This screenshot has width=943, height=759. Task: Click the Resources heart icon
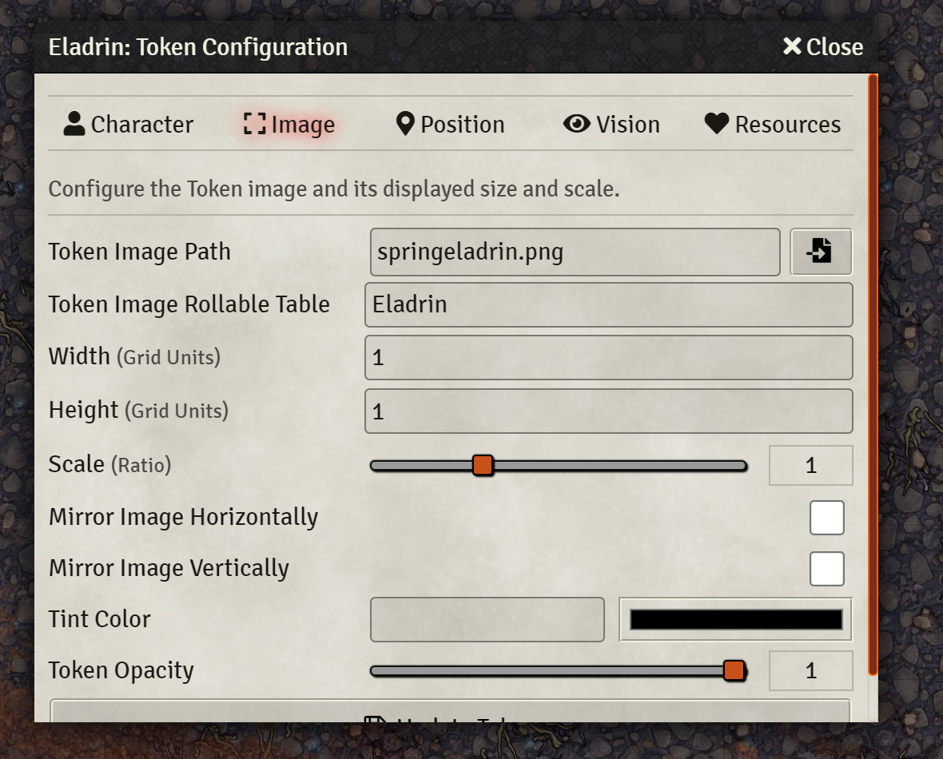tap(717, 124)
